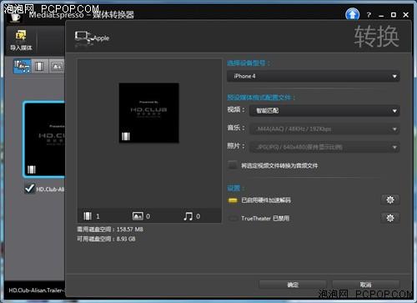Switch to the photo filter tab
Image resolution: width=417 pixels, height=303 pixels.
coord(57,66)
